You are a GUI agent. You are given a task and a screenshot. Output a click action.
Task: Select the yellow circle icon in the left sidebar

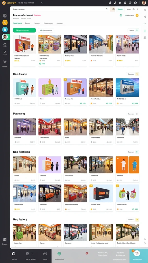click(x=5, y=22)
